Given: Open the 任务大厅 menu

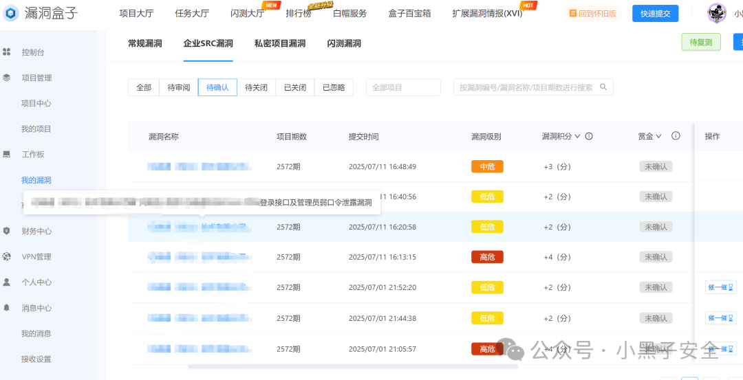Looking at the screenshot, I should [191, 13].
